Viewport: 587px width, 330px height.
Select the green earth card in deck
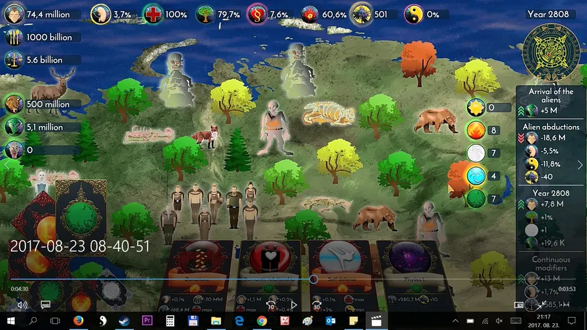[x=81, y=217]
